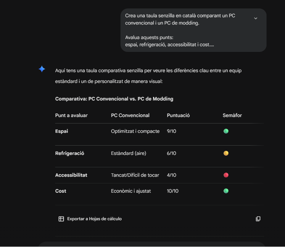
Task: Click the 10/10 score cell
Action: click(173, 191)
